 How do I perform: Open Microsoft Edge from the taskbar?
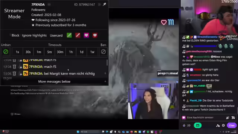(107, 132)
